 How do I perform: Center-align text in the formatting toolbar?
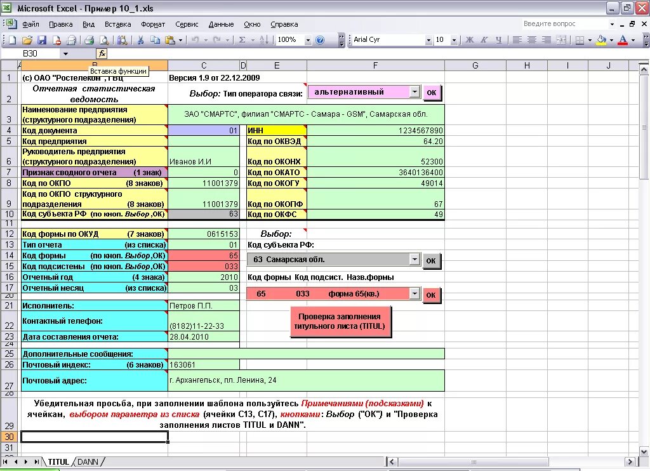pyautogui.click(x=532, y=40)
